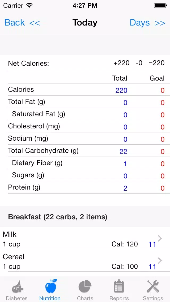
Task: Expand the Cereal entry chevron
Action: tap(160, 261)
